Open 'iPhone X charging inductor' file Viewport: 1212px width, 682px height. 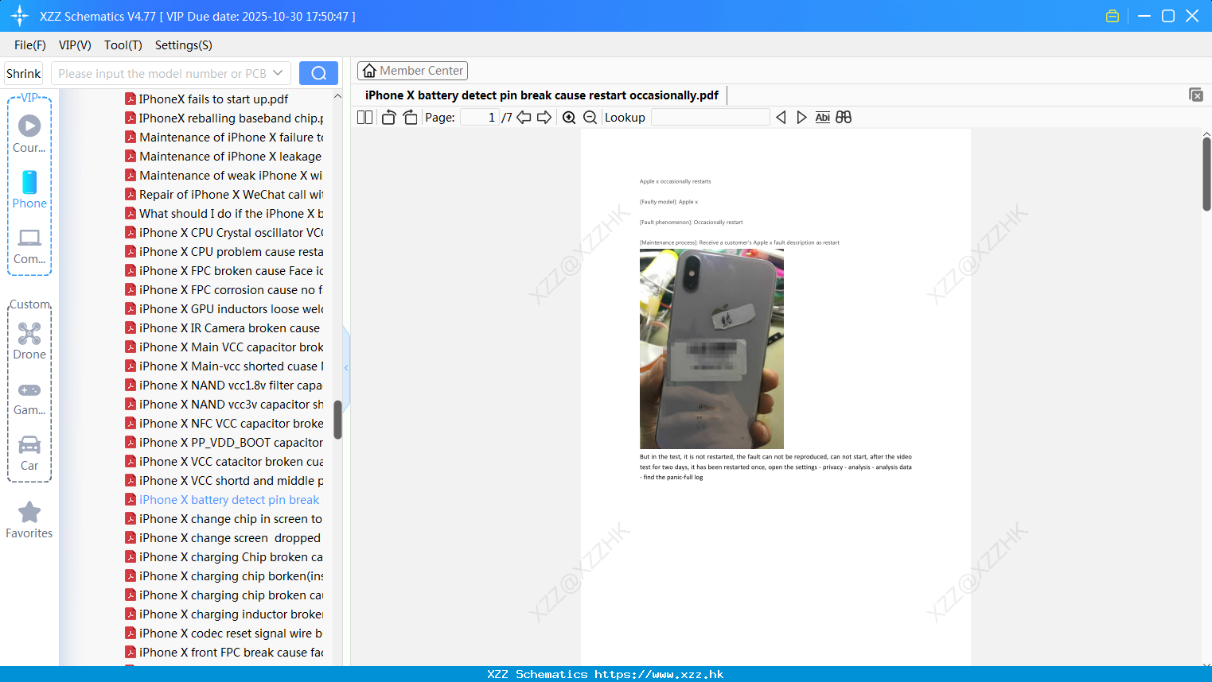(x=224, y=614)
